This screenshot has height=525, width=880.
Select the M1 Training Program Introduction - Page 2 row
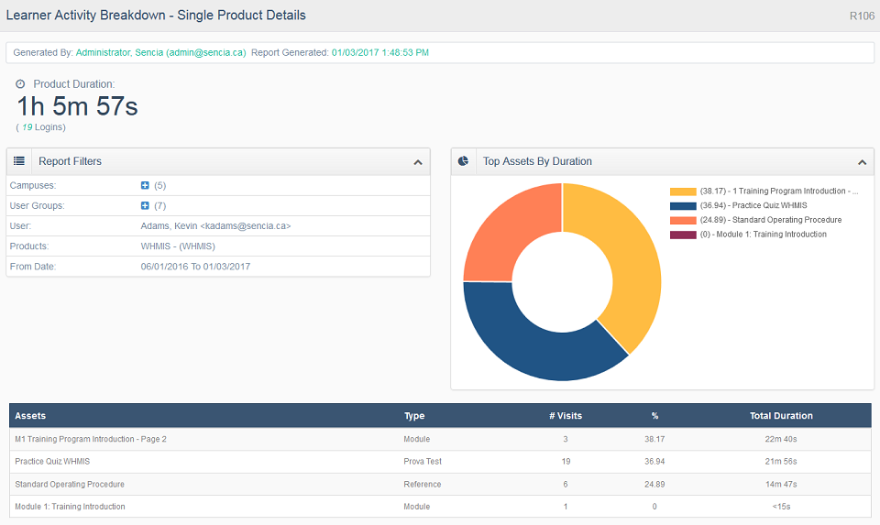440,439
